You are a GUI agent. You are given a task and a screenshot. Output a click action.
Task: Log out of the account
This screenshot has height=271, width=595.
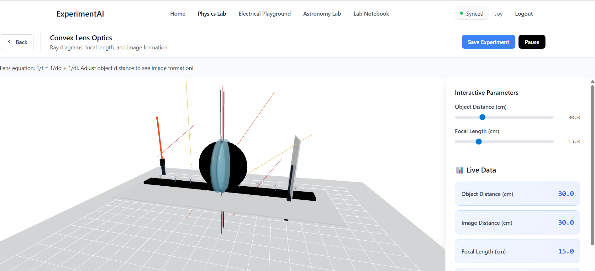(x=524, y=14)
